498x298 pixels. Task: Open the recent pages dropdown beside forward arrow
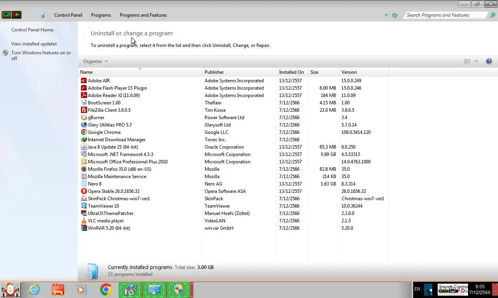[26, 16]
